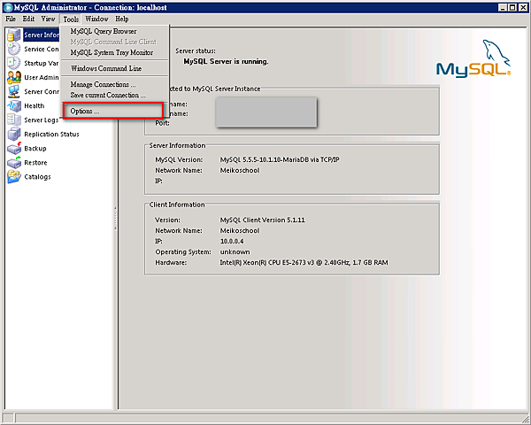Click the Catalogs folder icon
The image size is (531, 425).
(x=14, y=177)
